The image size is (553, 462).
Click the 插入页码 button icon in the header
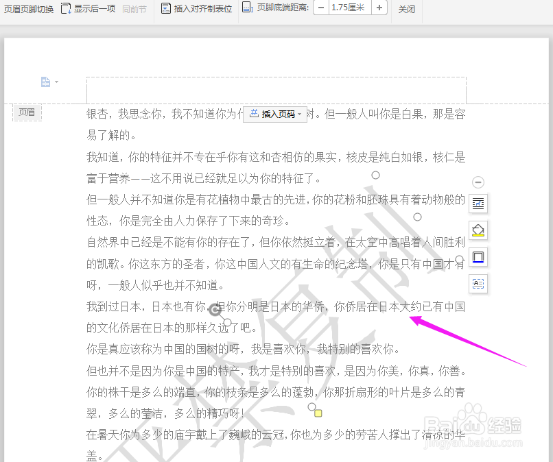[x=254, y=114]
